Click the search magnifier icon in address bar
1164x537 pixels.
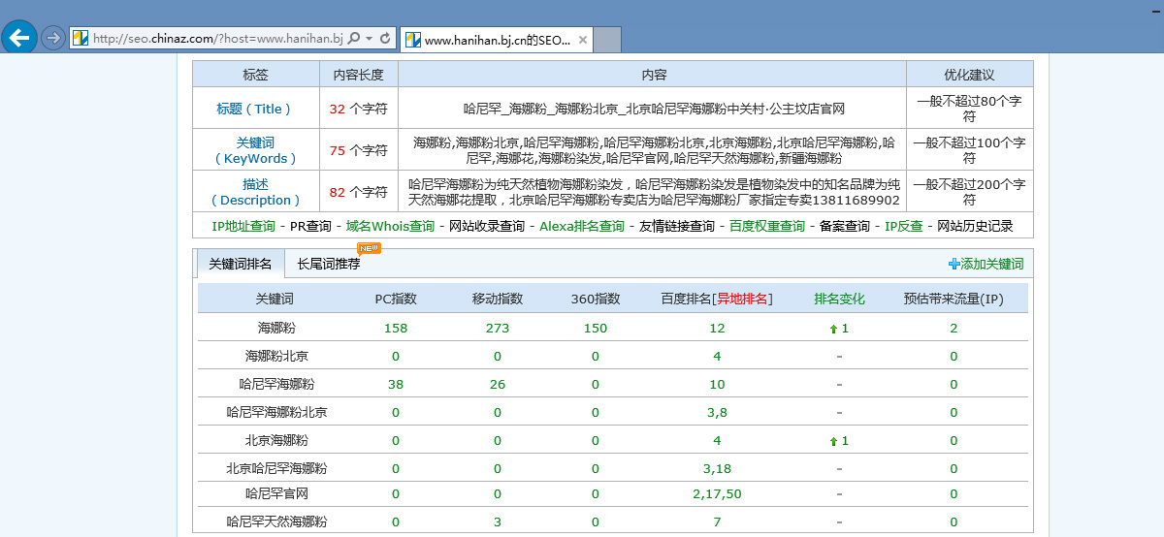coord(354,39)
